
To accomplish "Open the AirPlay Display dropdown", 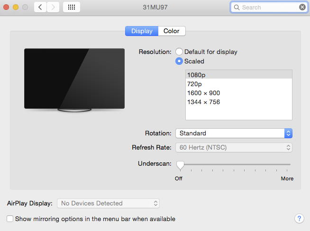I will pos(108,203).
